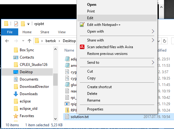Open the quick access toolbar customize dropdown
The height and width of the screenshot is (129, 174).
click(29, 24)
